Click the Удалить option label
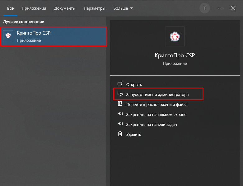This screenshot has width=243, height=186. [x=133, y=135]
